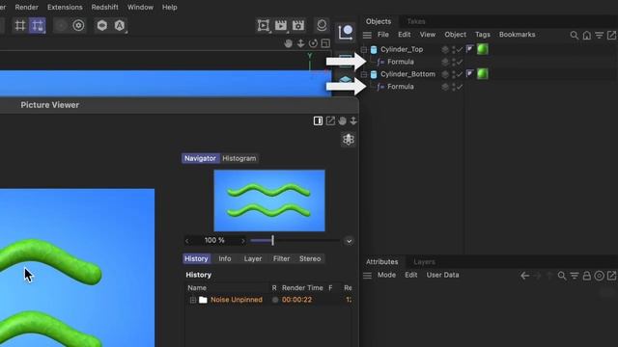Toggle Cylinder_Bottom visibility dots
Image resolution: width=618 pixels, height=347 pixels.
(453, 74)
